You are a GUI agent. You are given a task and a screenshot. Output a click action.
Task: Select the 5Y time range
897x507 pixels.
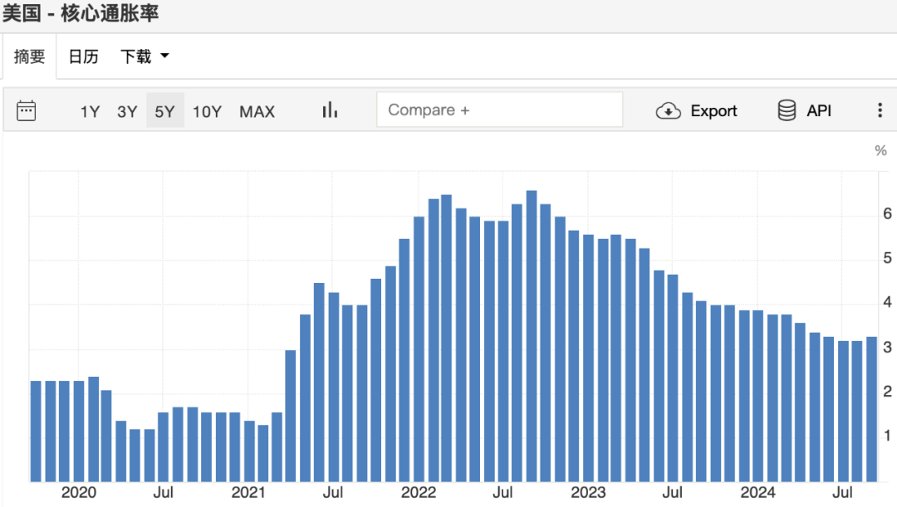(x=164, y=111)
